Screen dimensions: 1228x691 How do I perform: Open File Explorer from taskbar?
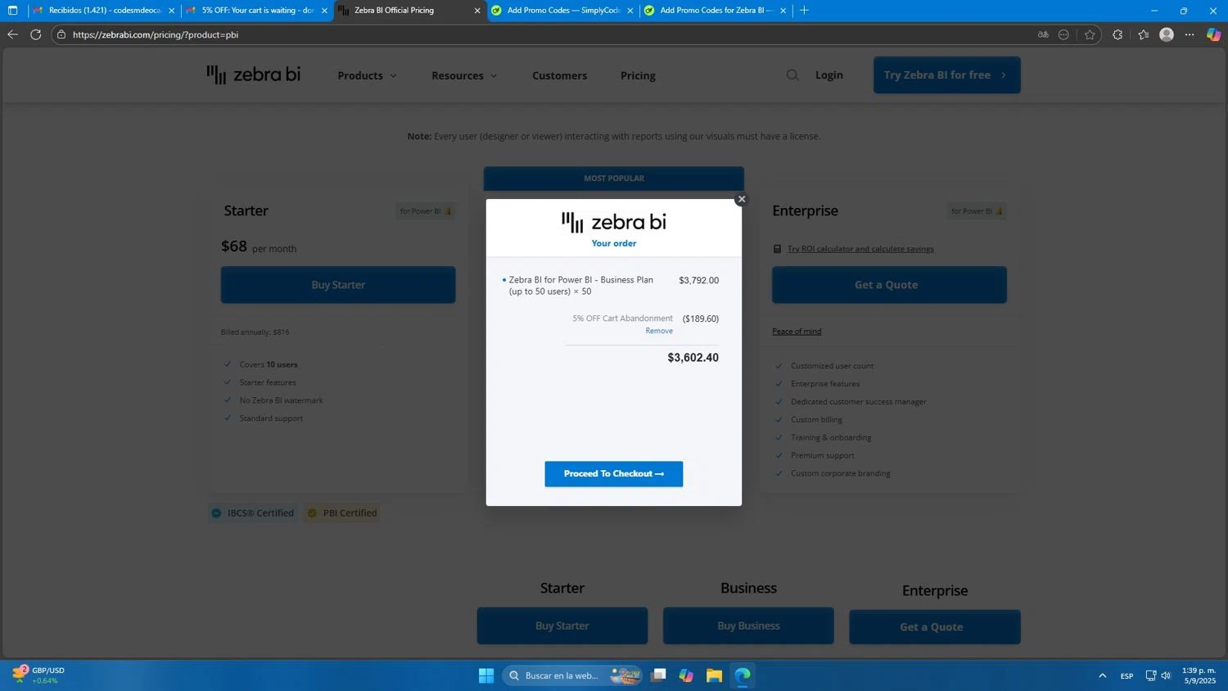click(x=714, y=675)
